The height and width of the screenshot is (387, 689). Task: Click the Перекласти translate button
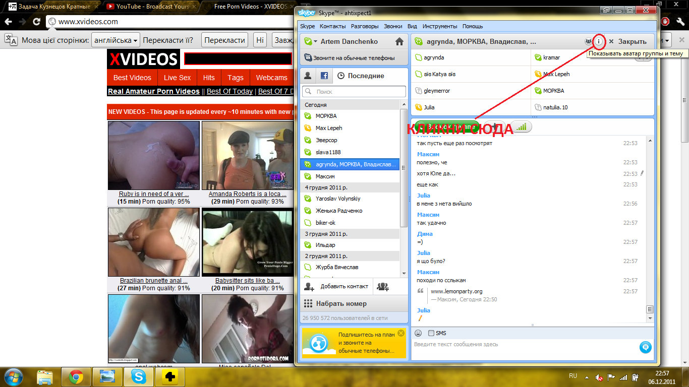point(225,40)
